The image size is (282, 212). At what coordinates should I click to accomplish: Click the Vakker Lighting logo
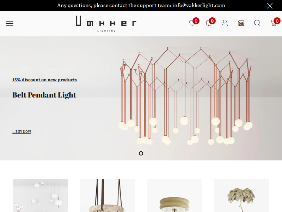106,24
